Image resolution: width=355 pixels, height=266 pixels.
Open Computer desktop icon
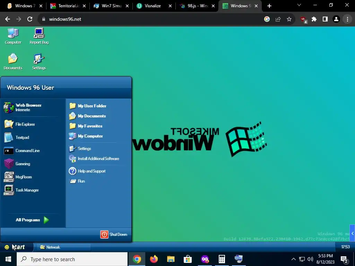pos(13,36)
